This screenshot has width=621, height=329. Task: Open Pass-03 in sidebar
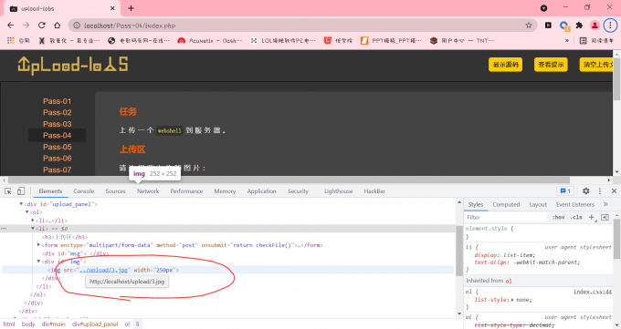pos(57,124)
